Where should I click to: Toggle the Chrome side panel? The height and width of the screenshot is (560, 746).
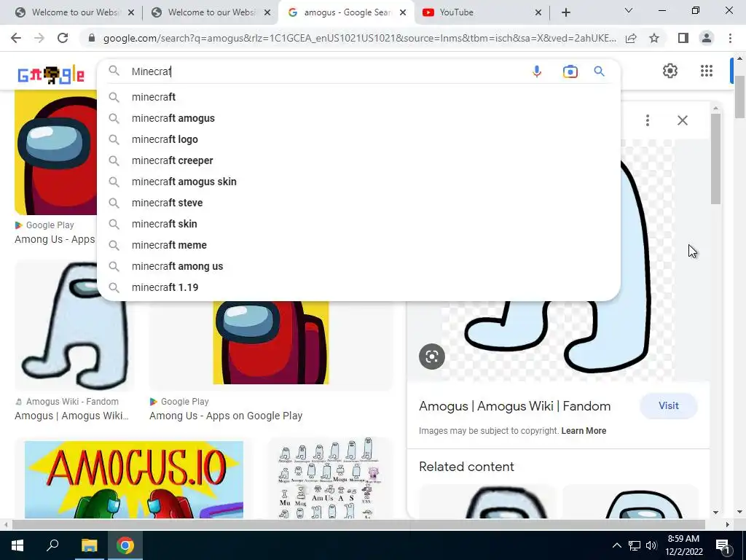pos(683,38)
